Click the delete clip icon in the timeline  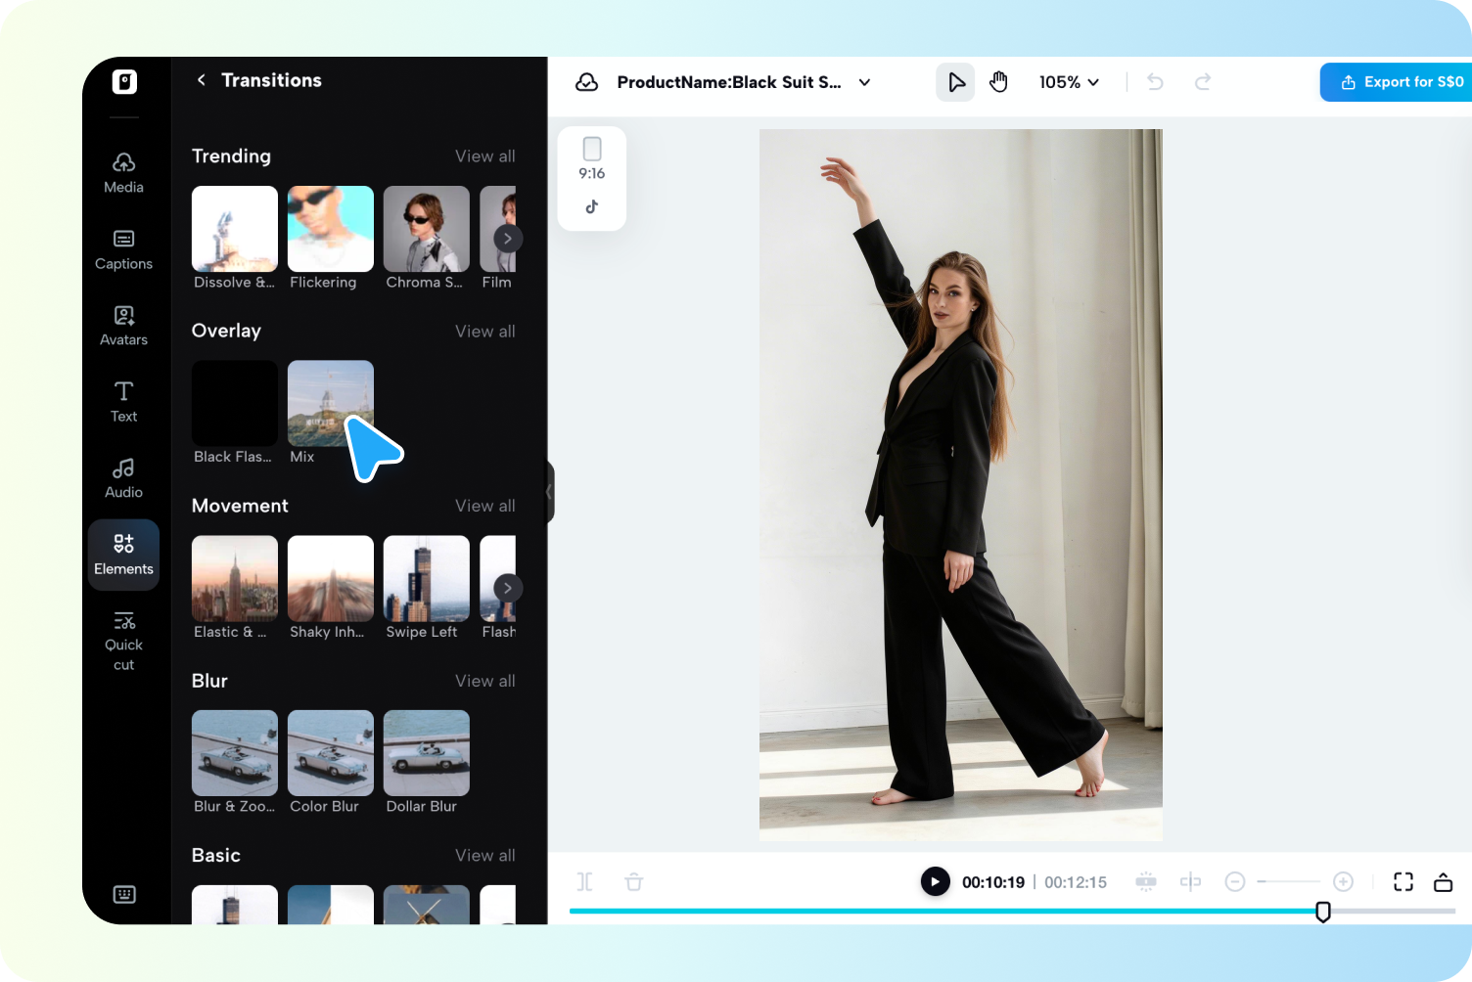[633, 881]
